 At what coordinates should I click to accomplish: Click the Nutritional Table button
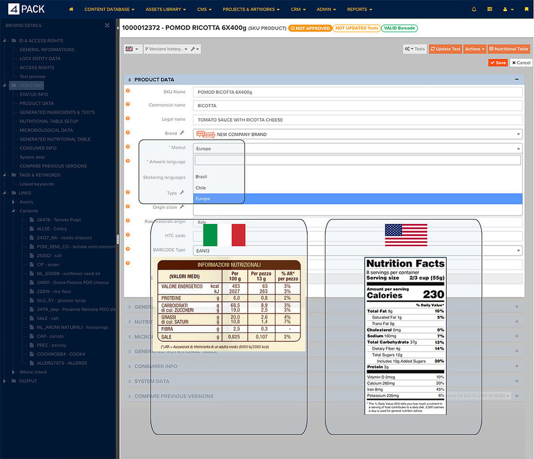point(509,49)
